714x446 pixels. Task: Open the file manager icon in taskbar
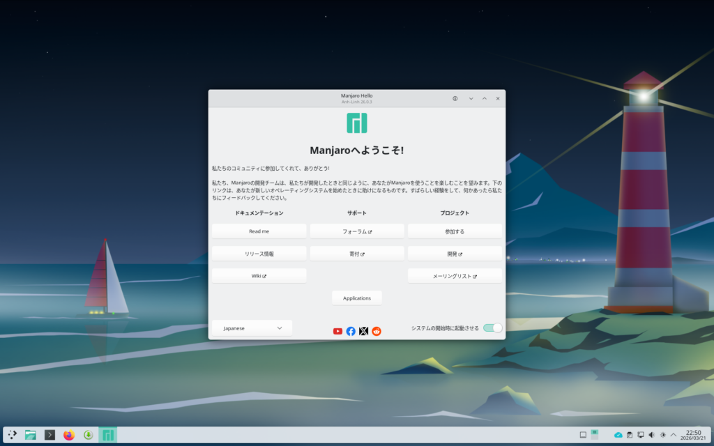point(31,435)
